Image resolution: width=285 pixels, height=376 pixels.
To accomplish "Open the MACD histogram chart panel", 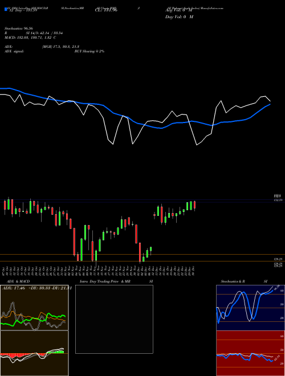I will 34,353.
